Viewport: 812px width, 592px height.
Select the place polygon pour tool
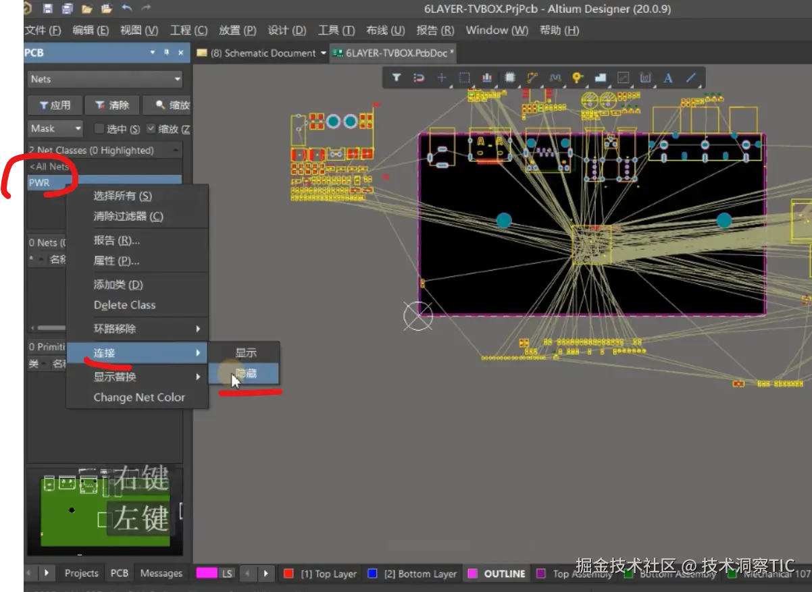click(601, 78)
